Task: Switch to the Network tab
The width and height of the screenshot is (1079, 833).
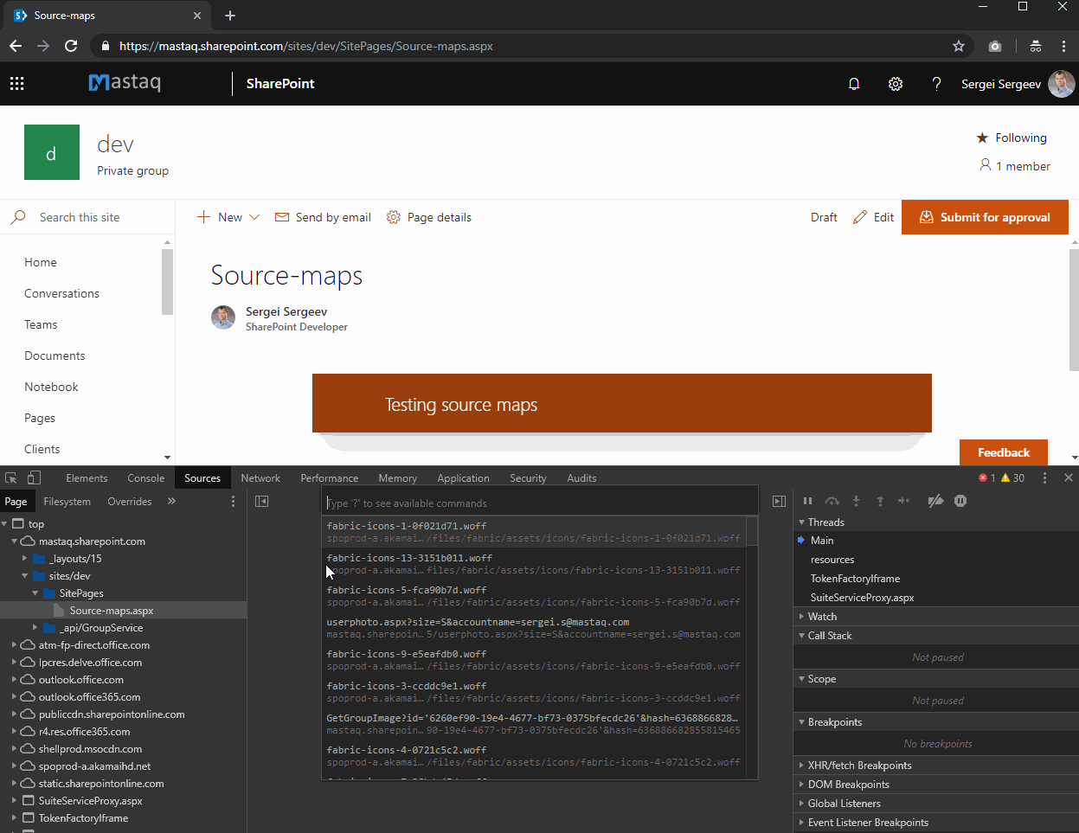Action: click(x=260, y=477)
